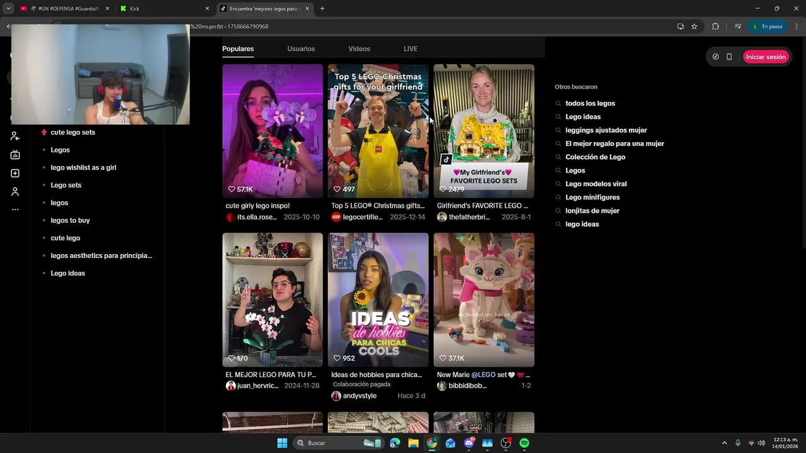Open Outlook mail from the taskbar
The height and width of the screenshot is (453, 806).
(450, 443)
